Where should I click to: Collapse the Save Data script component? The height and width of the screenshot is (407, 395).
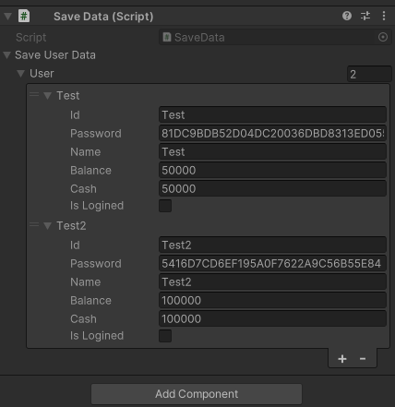coord(7,16)
